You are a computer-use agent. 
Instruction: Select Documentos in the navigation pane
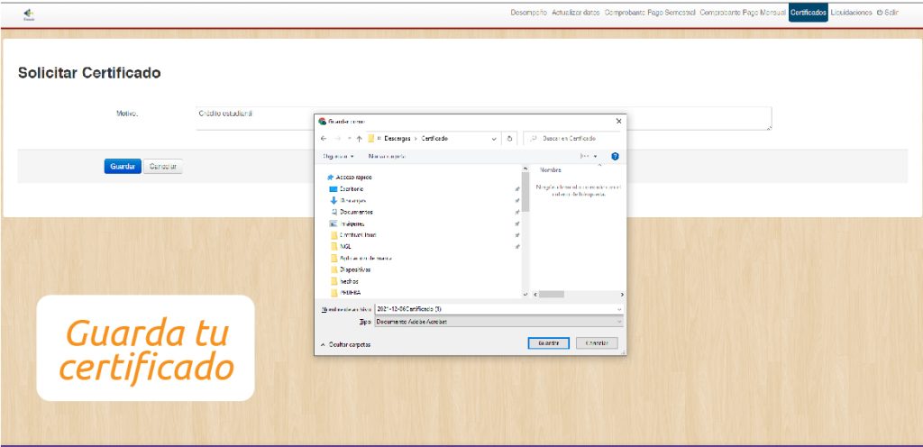coord(356,212)
